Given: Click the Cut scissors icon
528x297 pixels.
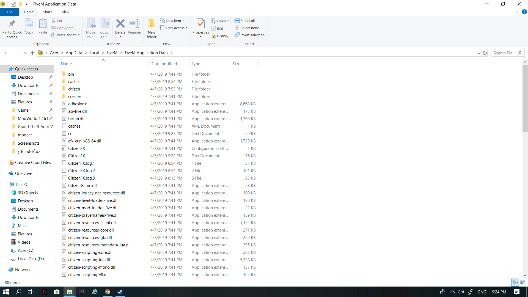Looking at the screenshot, I should click(x=53, y=21).
